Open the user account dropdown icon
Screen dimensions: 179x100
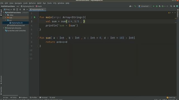pos(131,6)
